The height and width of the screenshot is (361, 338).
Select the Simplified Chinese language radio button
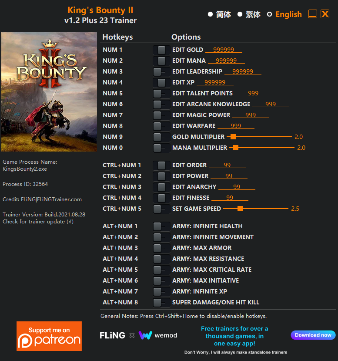(x=210, y=14)
